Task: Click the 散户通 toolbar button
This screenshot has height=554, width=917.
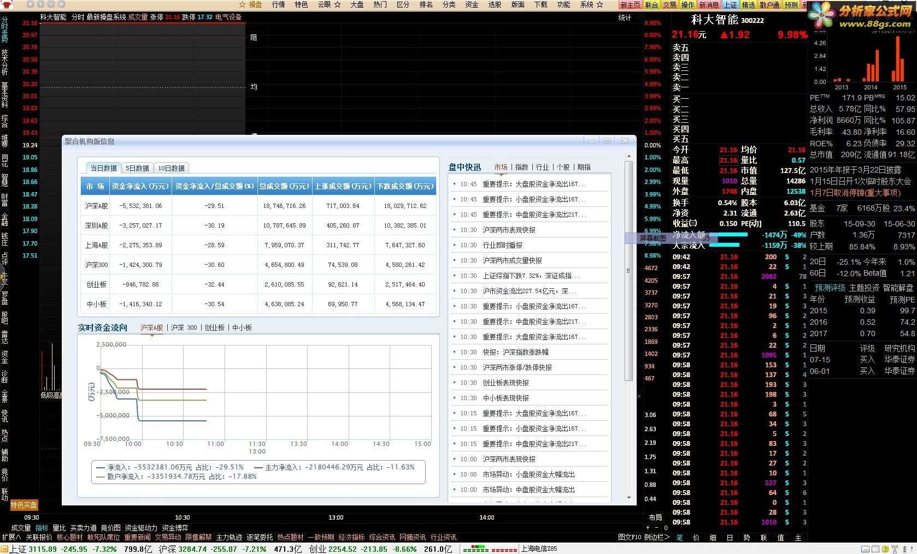Action: click(769, 5)
